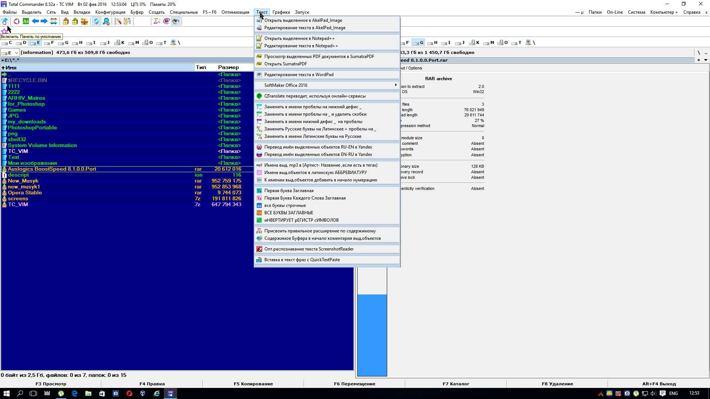The image size is (710, 399).
Task: Open the Файлы menu
Action: [10, 12]
